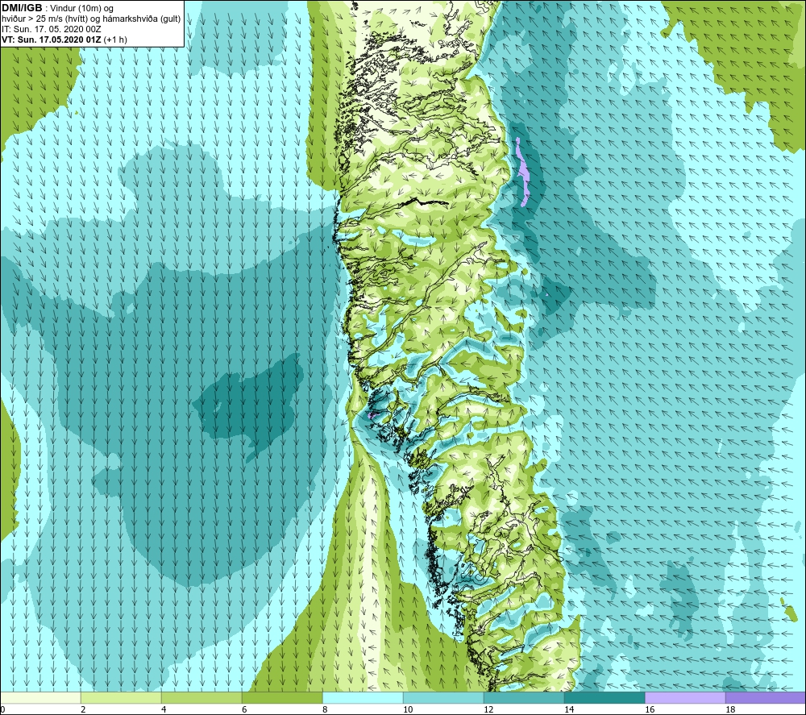Click the 4–6 m/s green legend swatch
Screen dimensions: 806x715
tap(201, 697)
